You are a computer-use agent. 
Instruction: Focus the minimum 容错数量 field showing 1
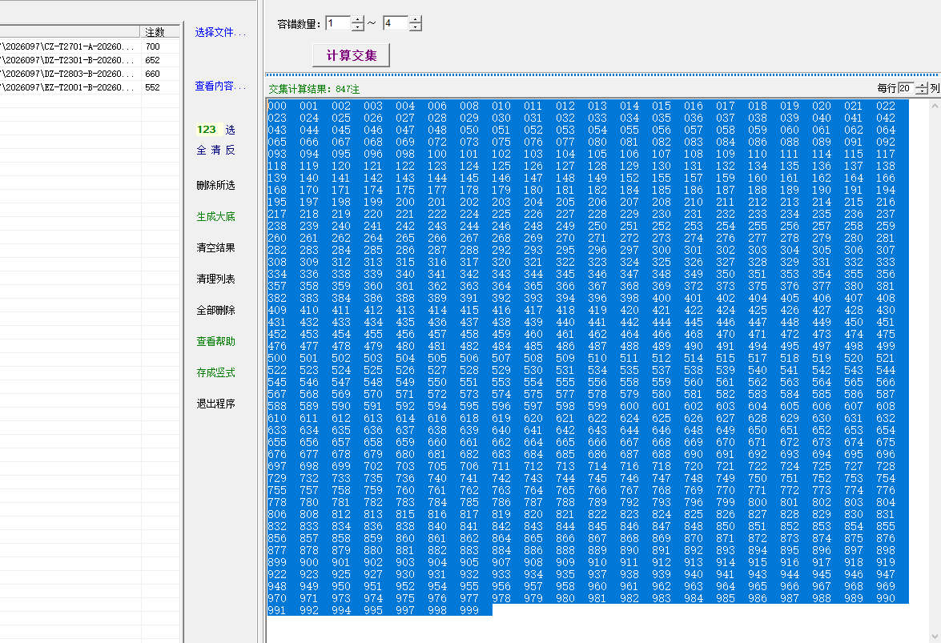[339, 23]
